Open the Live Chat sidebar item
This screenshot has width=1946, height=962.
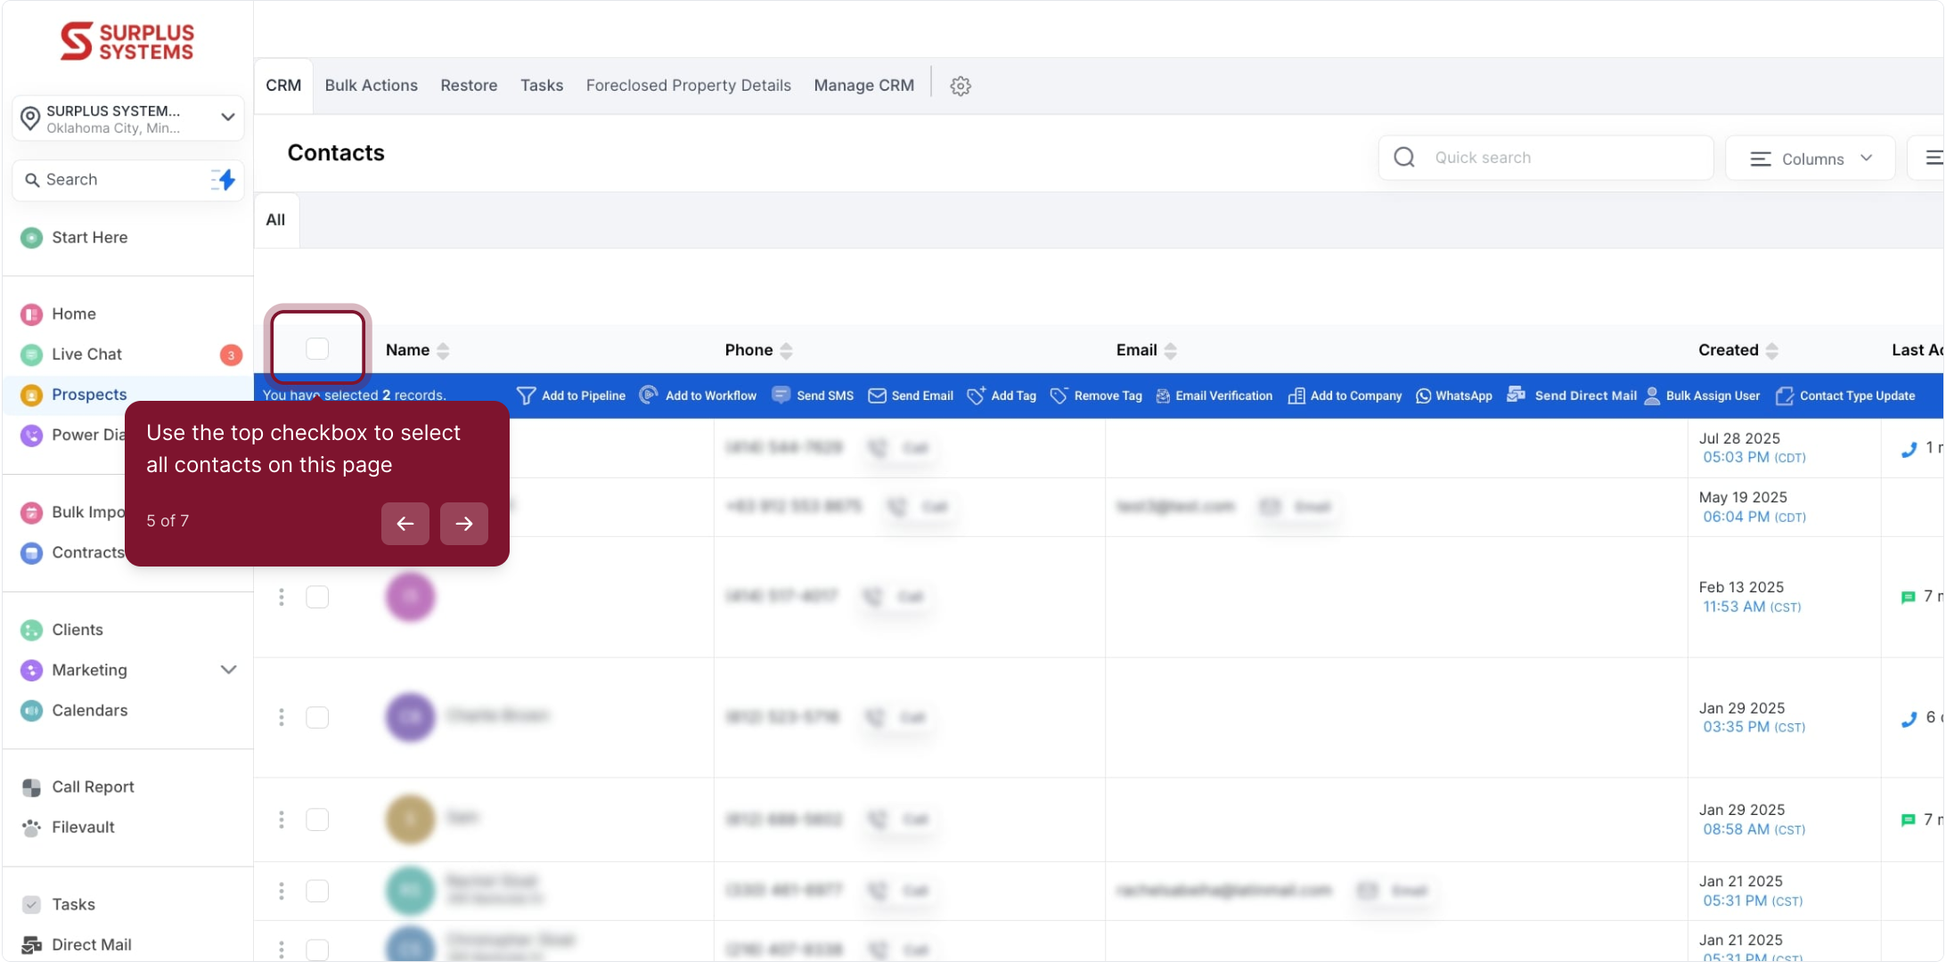coord(86,355)
